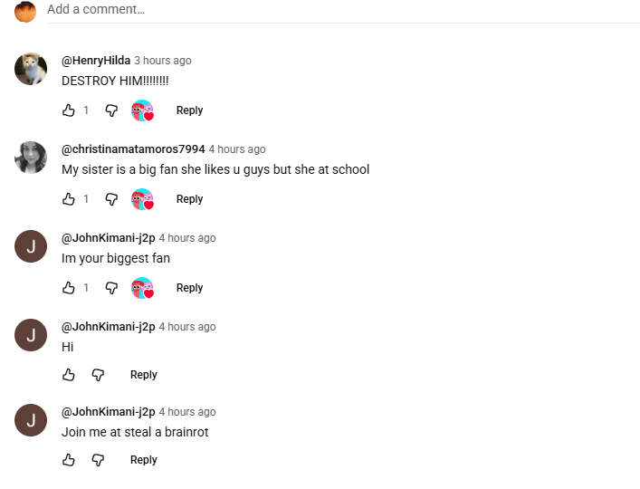
Task: Like christinamatamoros7994's comment about her sister
Action: [69, 199]
